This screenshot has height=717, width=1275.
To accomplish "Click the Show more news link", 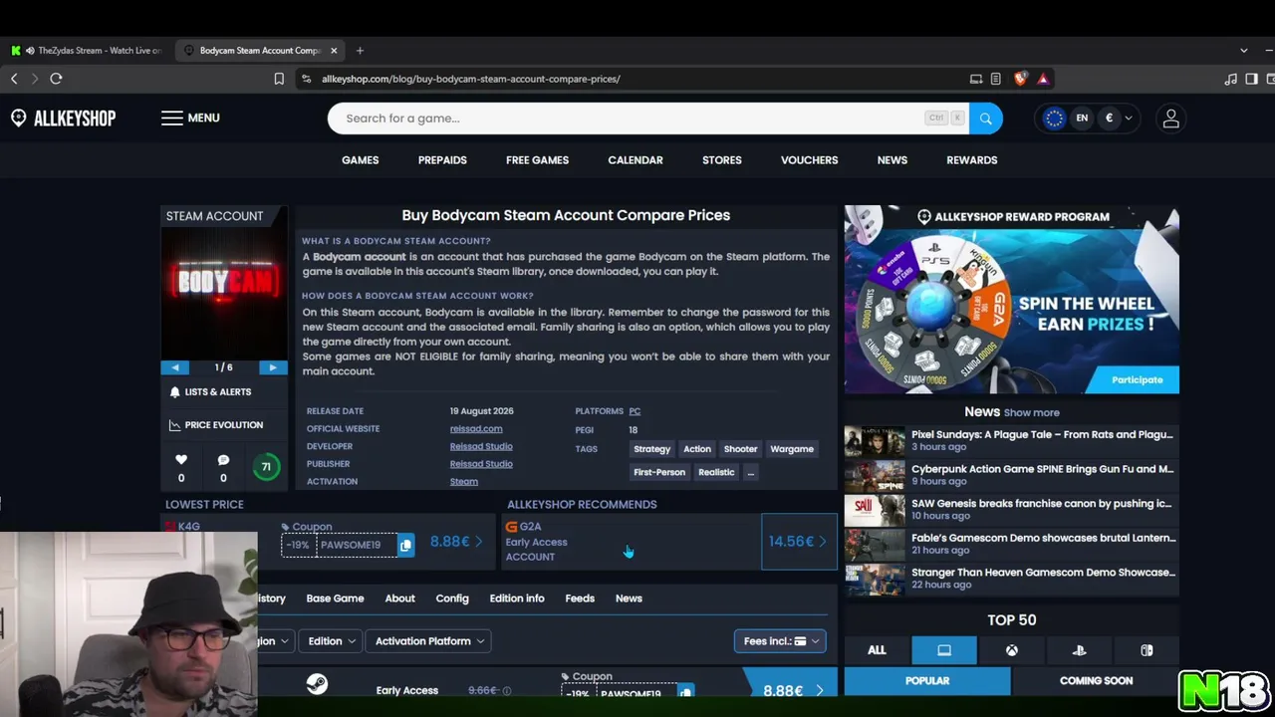I will [1031, 412].
